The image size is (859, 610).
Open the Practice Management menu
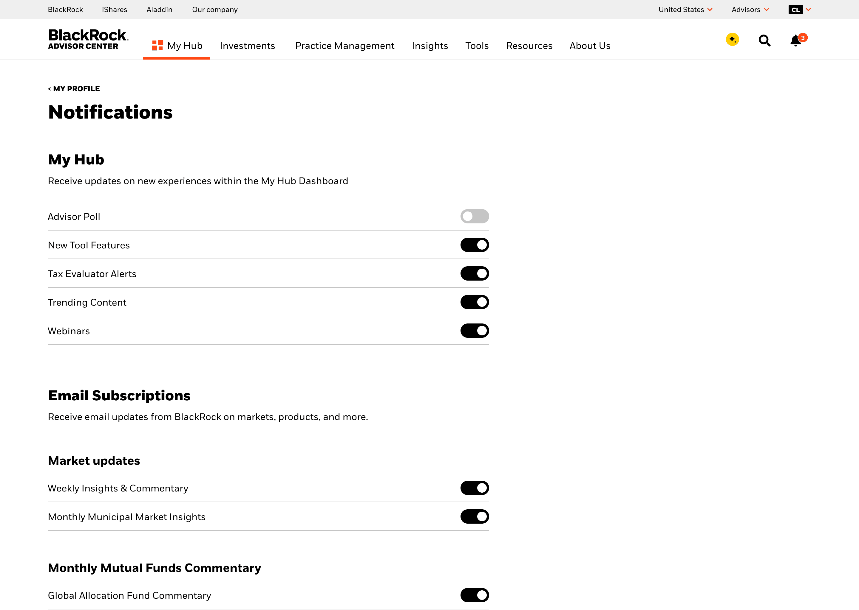tap(344, 46)
